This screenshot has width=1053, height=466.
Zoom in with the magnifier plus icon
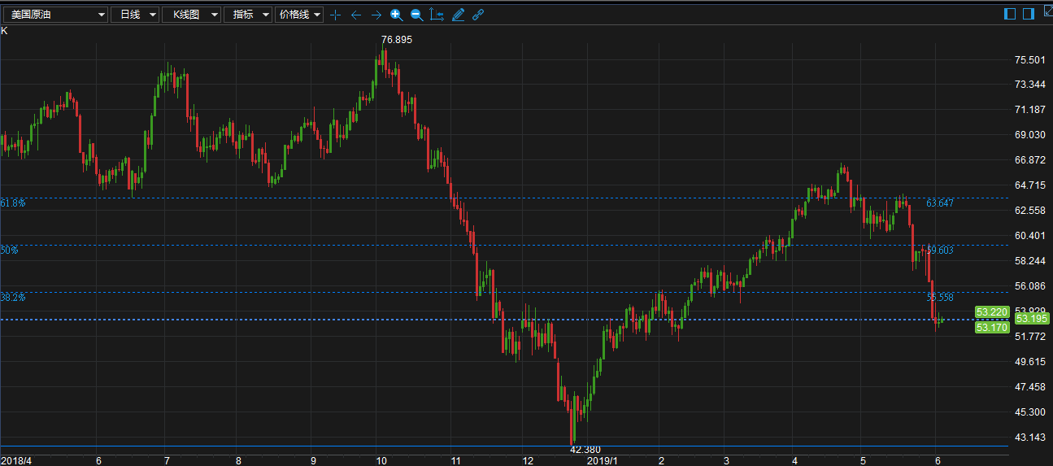396,15
